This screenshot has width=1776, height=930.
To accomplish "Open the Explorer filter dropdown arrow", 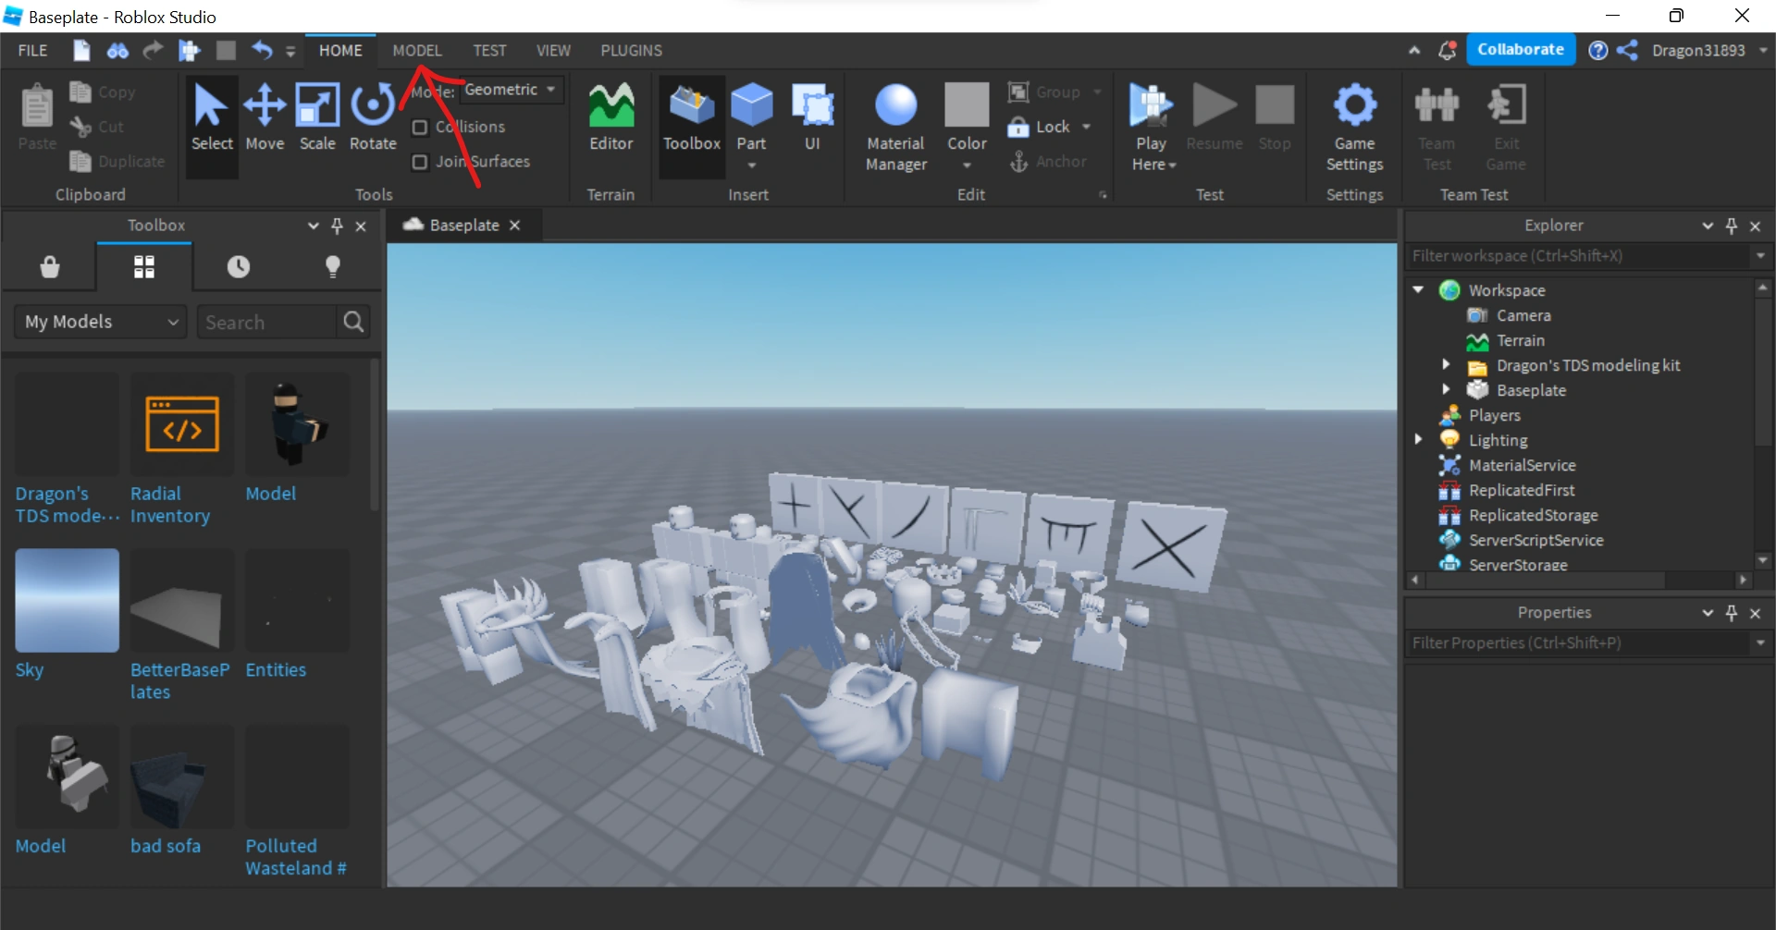I will coord(1759,256).
